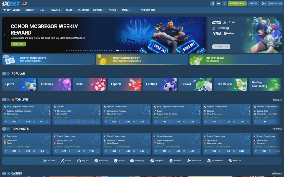
Task: Open the Sports tile in Popular
Action: click(x=19, y=84)
